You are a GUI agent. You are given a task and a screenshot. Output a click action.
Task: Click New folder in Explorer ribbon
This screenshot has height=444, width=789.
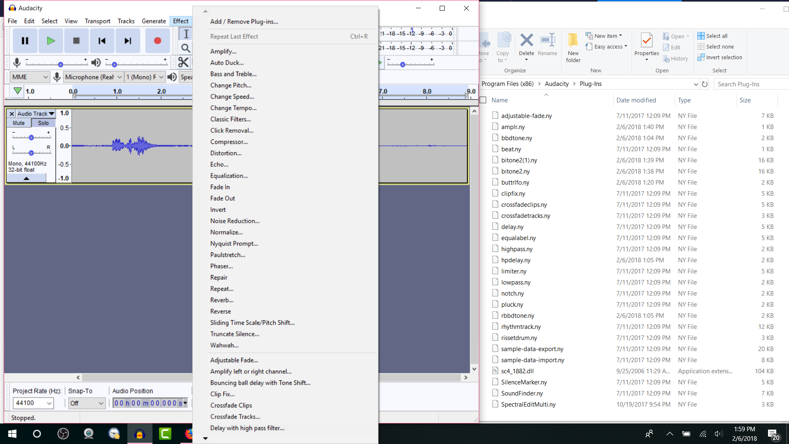click(x=573, y=48)
